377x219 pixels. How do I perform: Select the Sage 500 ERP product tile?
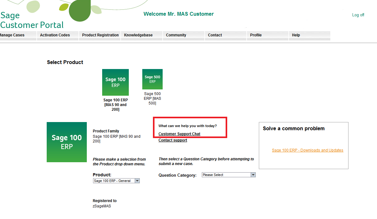click(152, 79)
